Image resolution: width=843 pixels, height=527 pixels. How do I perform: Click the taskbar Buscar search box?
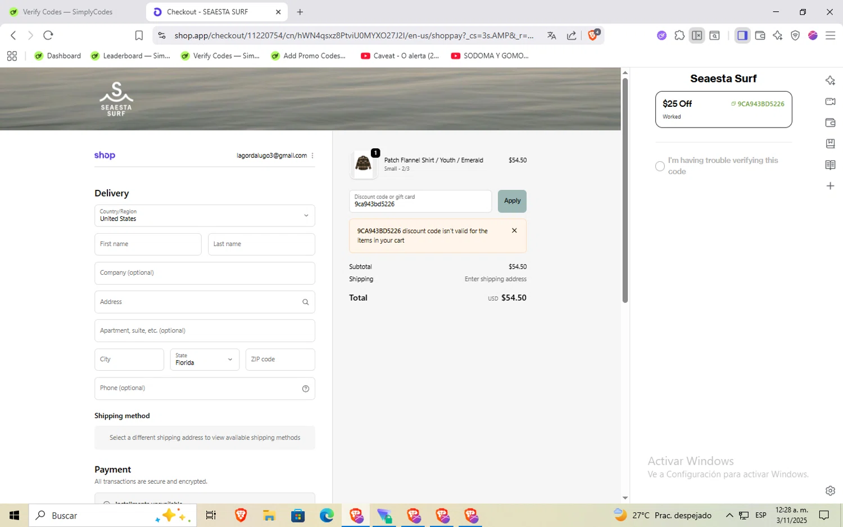pyautogui.click(x=112, y=515)
